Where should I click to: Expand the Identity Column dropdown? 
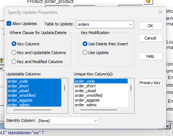point(68,121)
